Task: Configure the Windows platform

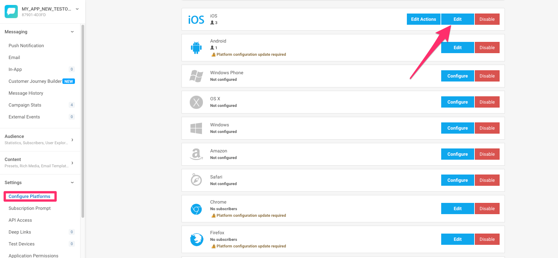Action: [457, 128]
